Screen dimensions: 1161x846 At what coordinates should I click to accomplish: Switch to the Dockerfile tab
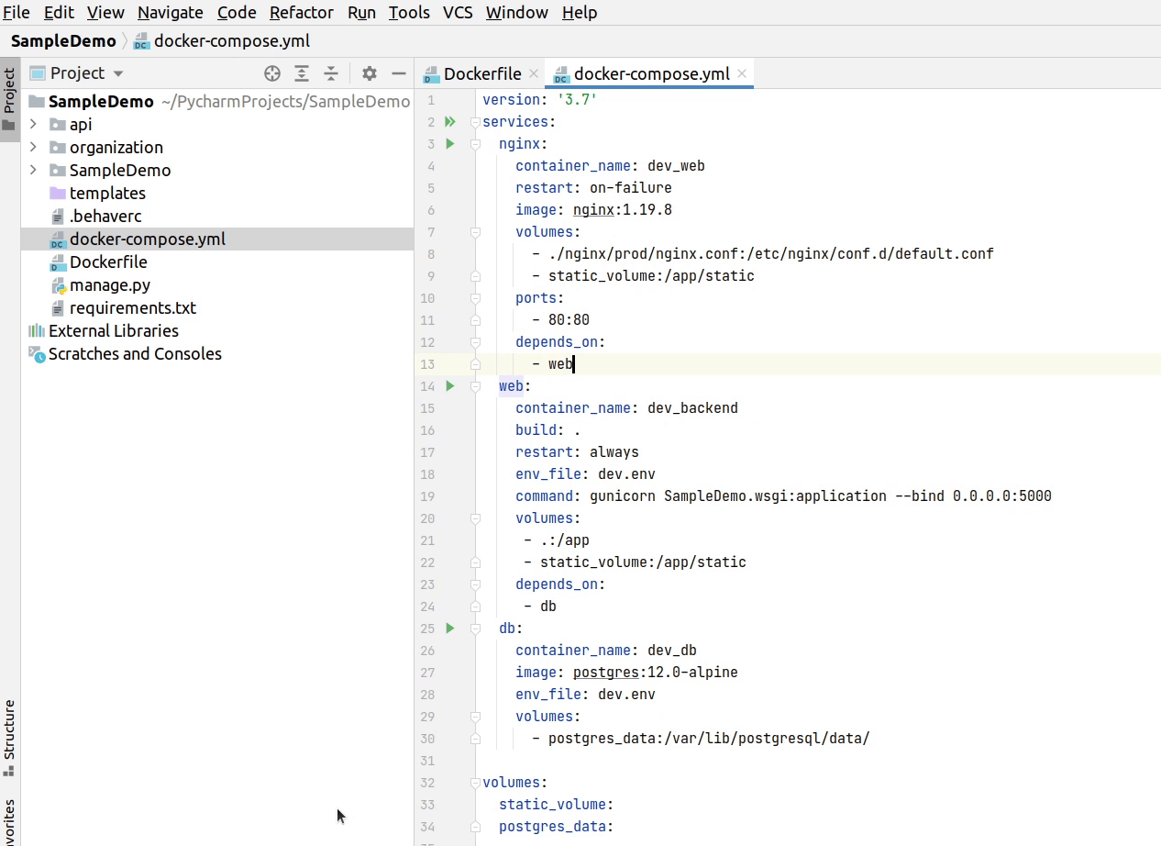(481, 73)
